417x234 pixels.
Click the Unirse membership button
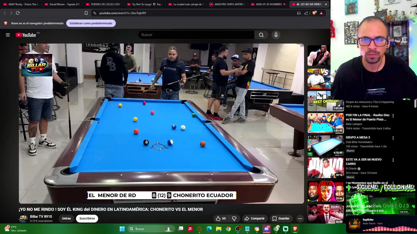click(66, 218)
